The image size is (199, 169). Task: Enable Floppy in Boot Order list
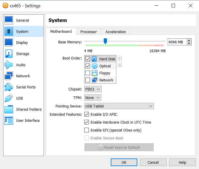point(88,73)
